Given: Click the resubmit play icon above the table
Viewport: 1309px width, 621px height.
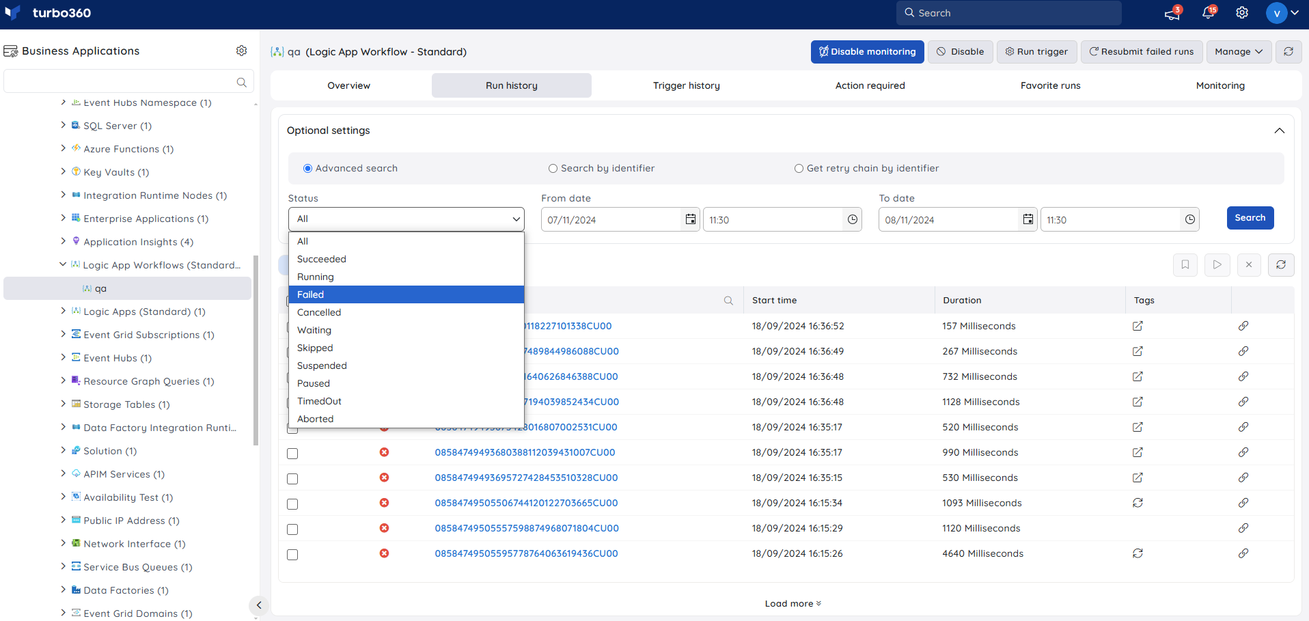Looking at the screenshot, I should 1217,265.
